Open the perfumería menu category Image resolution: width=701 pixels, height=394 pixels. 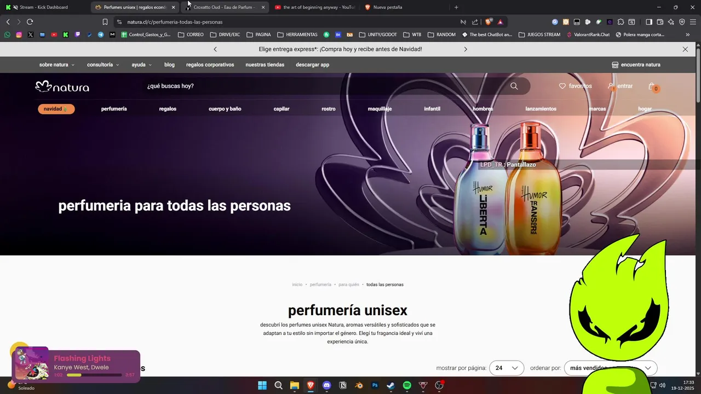(x=114, y=109)
